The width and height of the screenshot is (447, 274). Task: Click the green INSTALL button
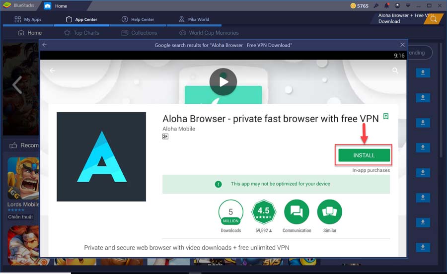[364, 155]
